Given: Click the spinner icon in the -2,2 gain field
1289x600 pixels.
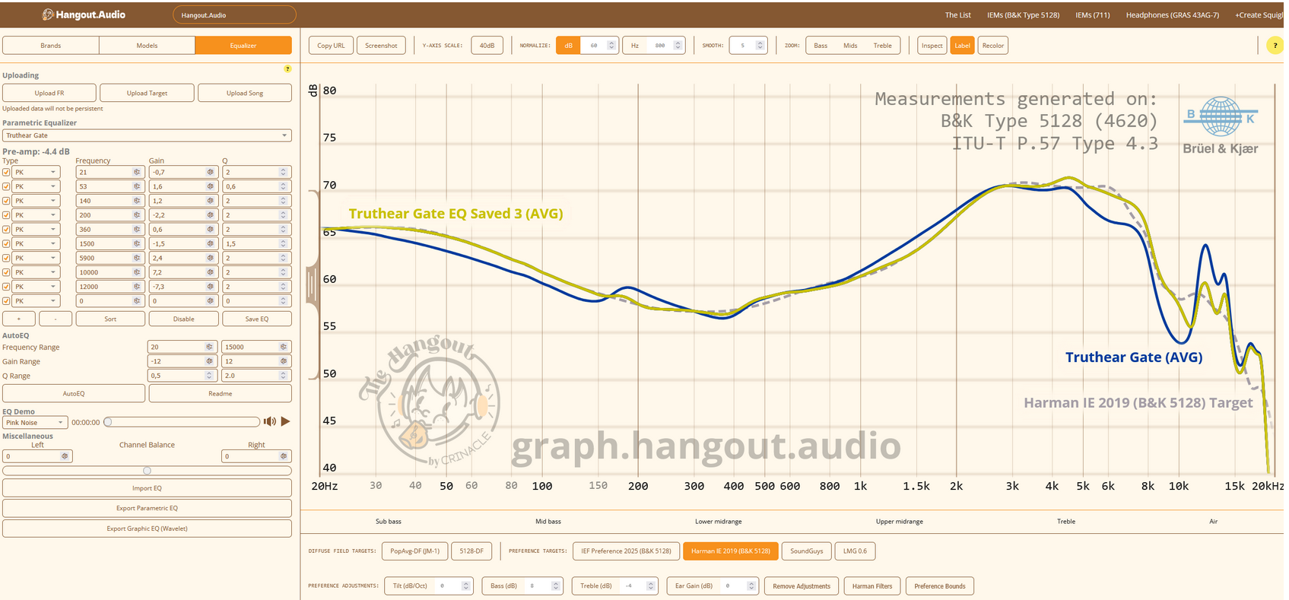Looking at the screenshot, I should [x=211, y=215].
